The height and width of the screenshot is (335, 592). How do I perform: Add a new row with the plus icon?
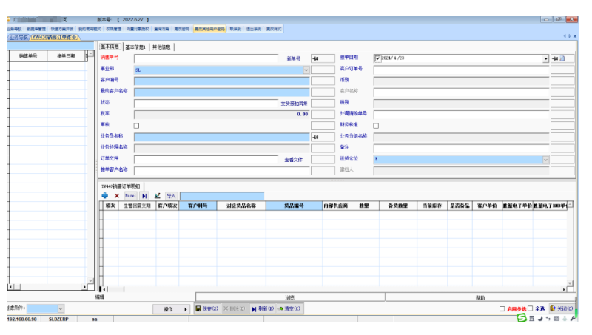click(104, 195)
